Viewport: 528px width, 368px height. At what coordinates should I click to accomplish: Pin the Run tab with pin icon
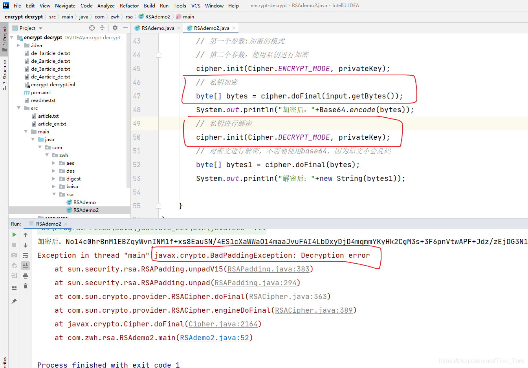14,301
